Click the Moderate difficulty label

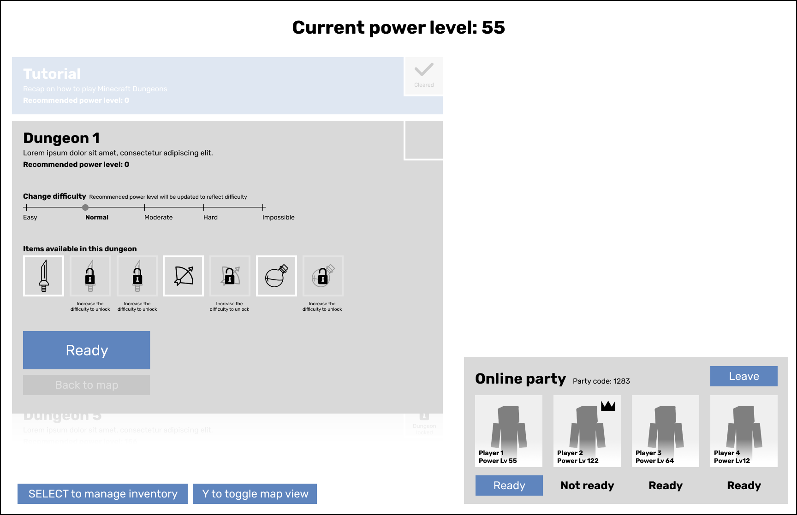point(159,218)
